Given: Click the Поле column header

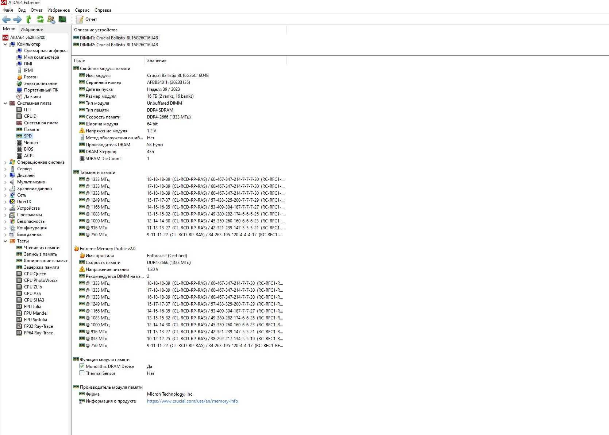Looking at the screenshot, I should tap(108, 61).
